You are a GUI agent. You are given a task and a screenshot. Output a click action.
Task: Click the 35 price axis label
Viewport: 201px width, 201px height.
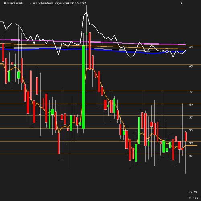(191, 130)
